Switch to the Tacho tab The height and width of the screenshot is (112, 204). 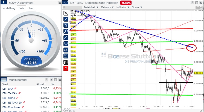[x=22, y=8]
